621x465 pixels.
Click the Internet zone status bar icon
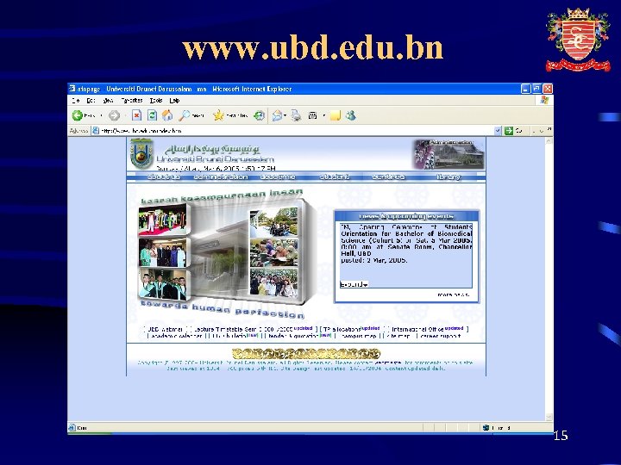pos(486,427)
